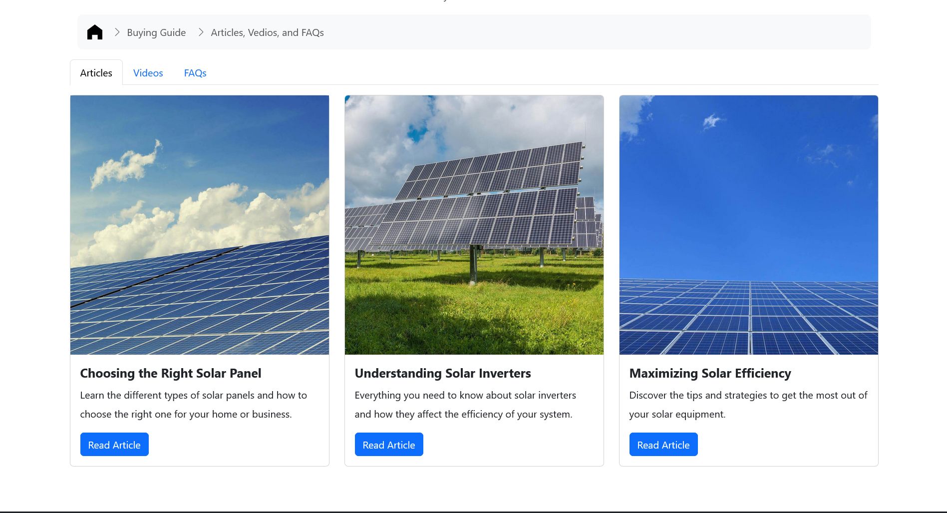Click the description about solar inverters efficiency

[x=465, y=405]
